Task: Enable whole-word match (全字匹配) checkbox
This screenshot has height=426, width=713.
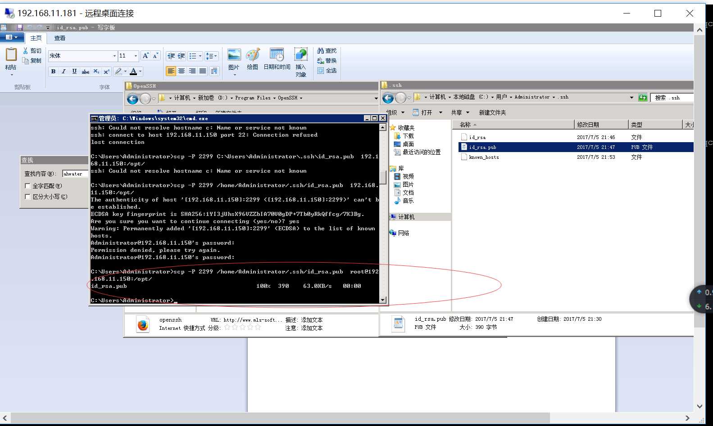Action: [27, 186]
